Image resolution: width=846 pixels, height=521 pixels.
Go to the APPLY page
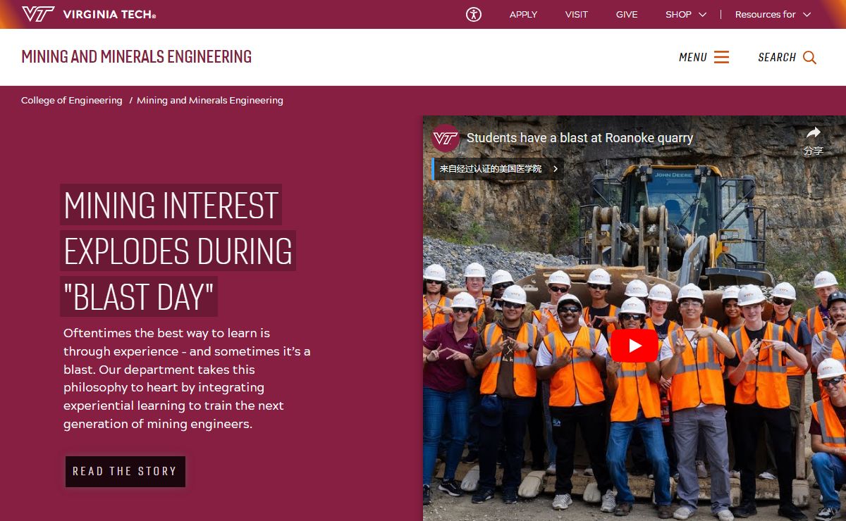tap(523, 14)
